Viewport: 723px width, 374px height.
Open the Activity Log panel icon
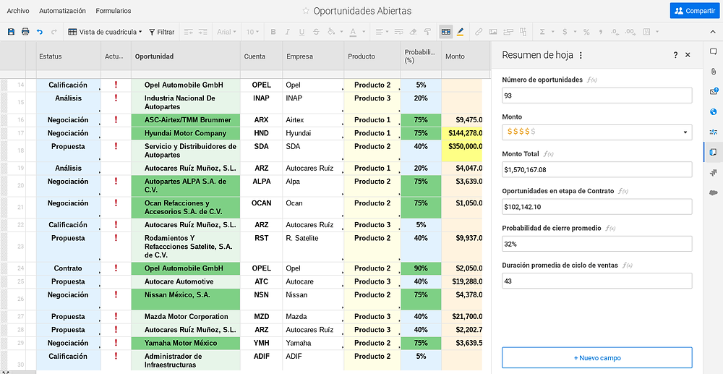click(x=714, y=132)
